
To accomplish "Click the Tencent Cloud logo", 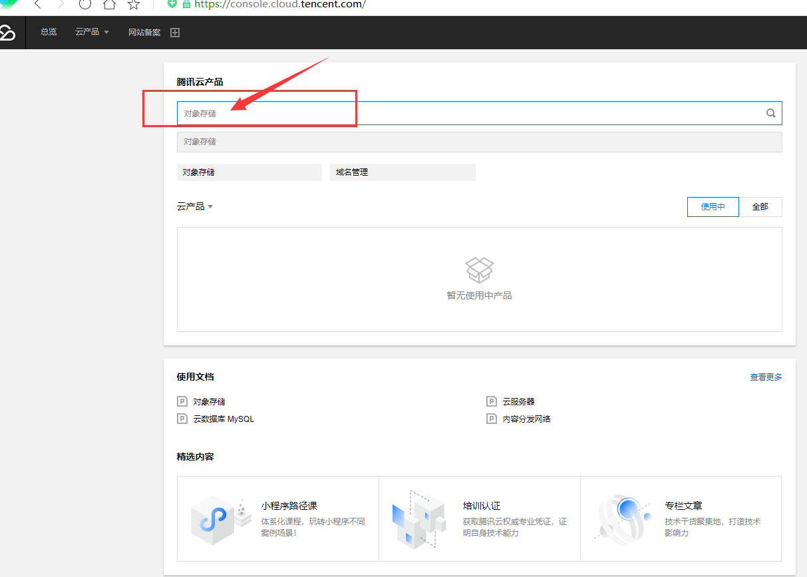I will pyautogui.click(x=7, y=33).
